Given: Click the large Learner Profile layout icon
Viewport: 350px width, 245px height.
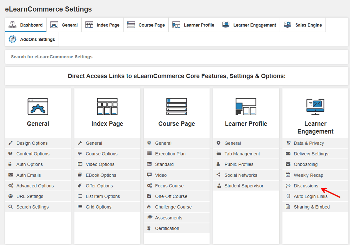Looking at the screenshot, I should point(246,107).
